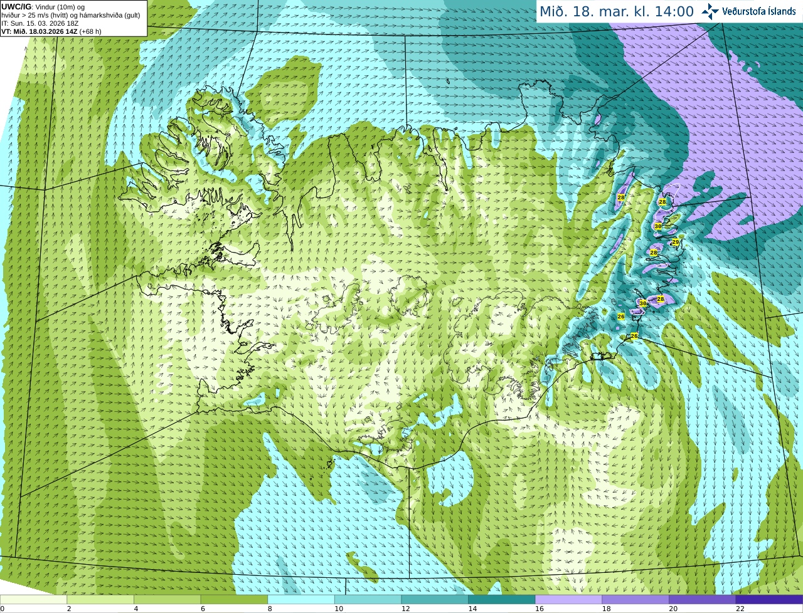Select the 18–20 m/s purple legend swatch

(x=635, y=599)
